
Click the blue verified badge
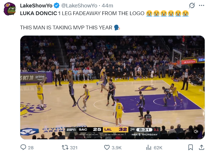click(x=57, y=6)
